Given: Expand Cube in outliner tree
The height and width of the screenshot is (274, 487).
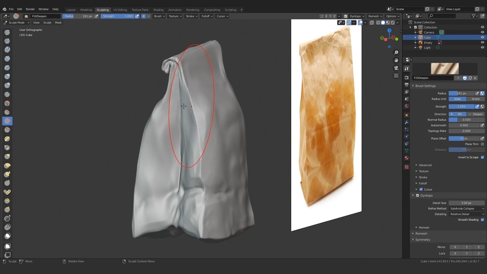Looking at the screenshot, I should click(x=415, y=37).
